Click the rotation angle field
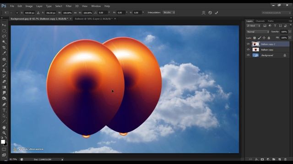This screenshot has height=164, width=293. 103,13
